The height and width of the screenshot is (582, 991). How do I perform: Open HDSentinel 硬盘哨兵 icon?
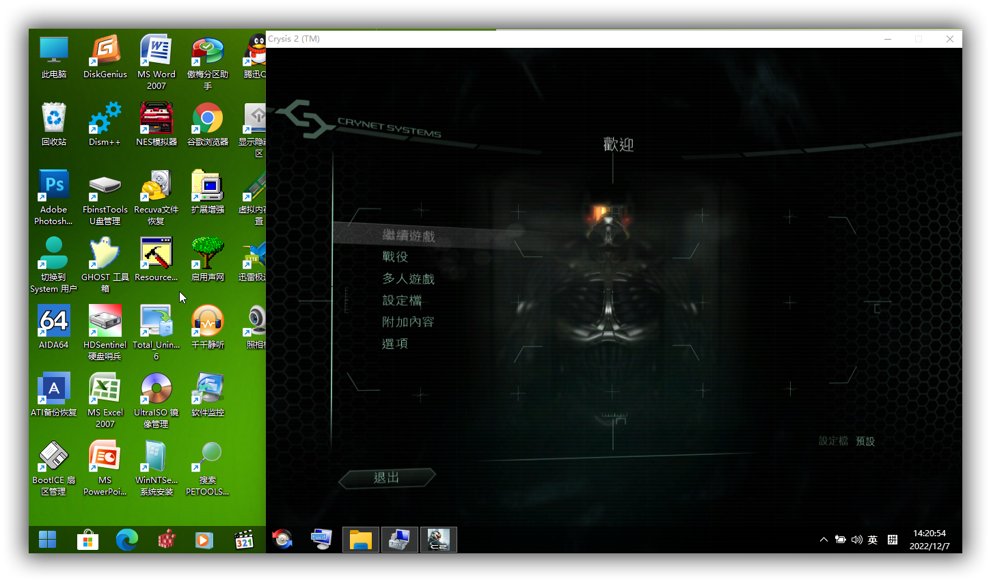(105, 333)
